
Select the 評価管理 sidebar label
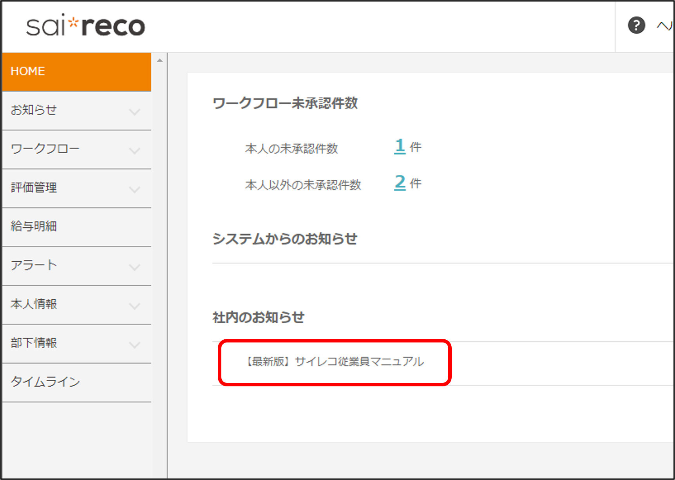[x=34, y=188]
